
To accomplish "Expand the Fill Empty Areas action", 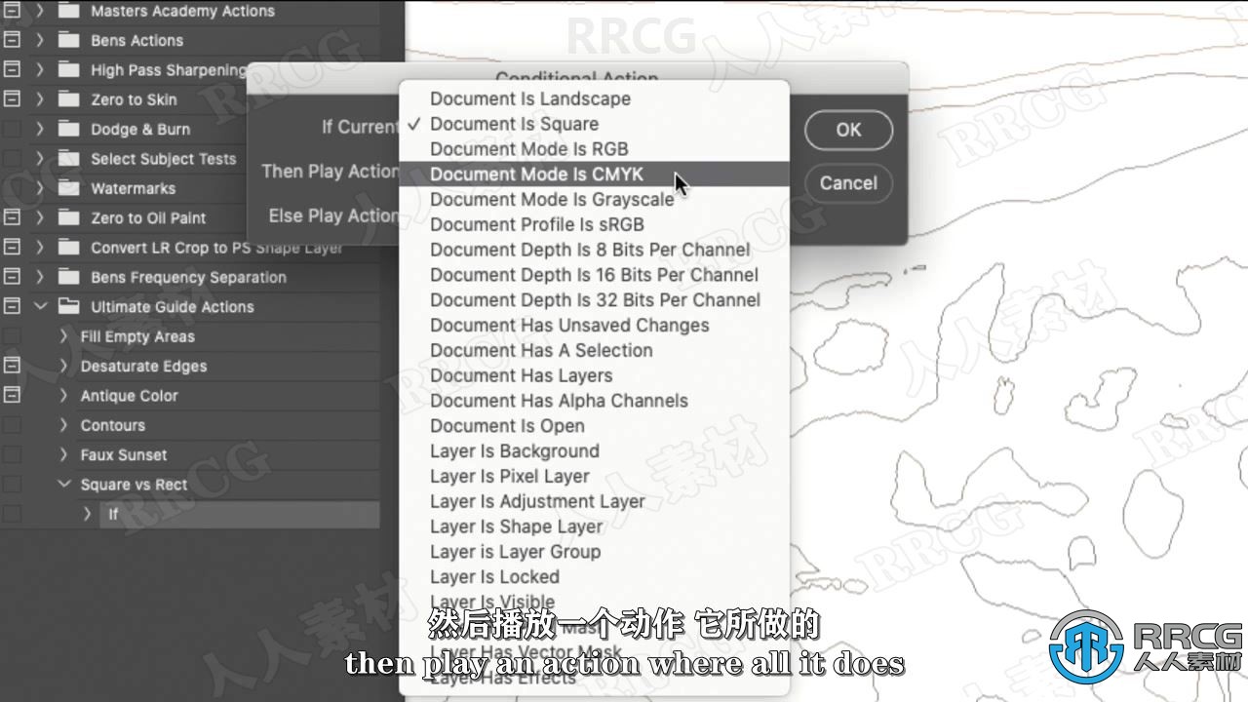I will coord(63,336).
